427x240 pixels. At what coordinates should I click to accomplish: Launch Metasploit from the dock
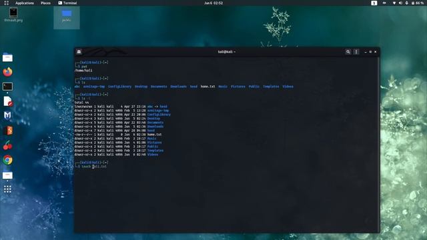(7, 115)
